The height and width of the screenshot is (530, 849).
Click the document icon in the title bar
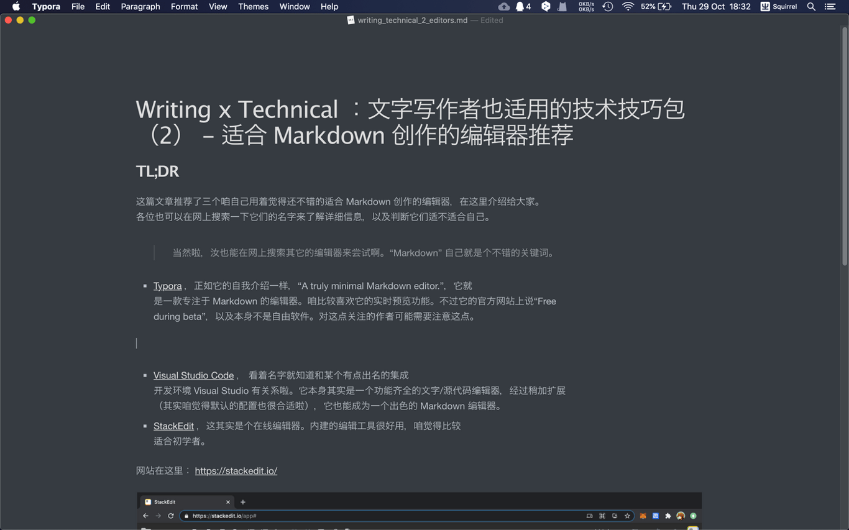pos(351,20)
